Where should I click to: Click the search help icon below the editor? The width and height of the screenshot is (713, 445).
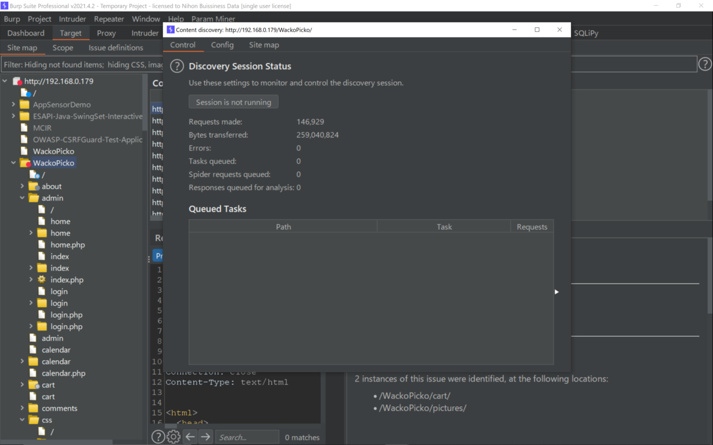click(158, 437)
